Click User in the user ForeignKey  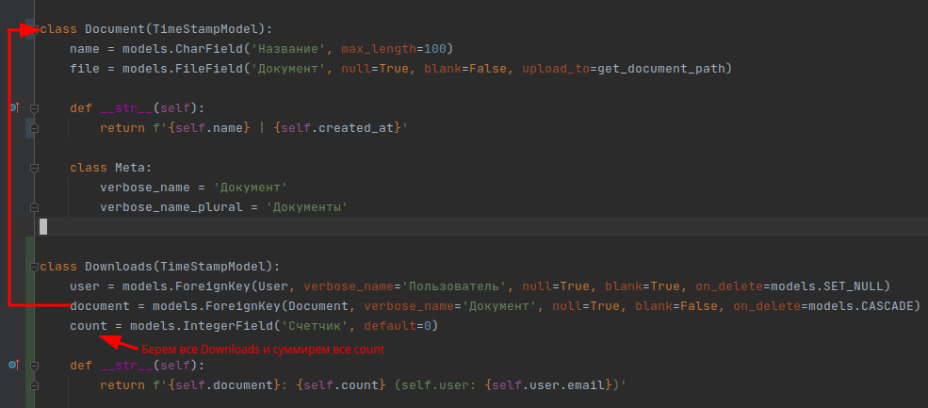(274, 286)
